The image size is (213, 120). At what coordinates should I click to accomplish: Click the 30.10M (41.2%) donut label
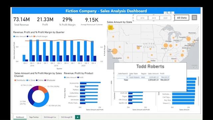click(55, 106)
